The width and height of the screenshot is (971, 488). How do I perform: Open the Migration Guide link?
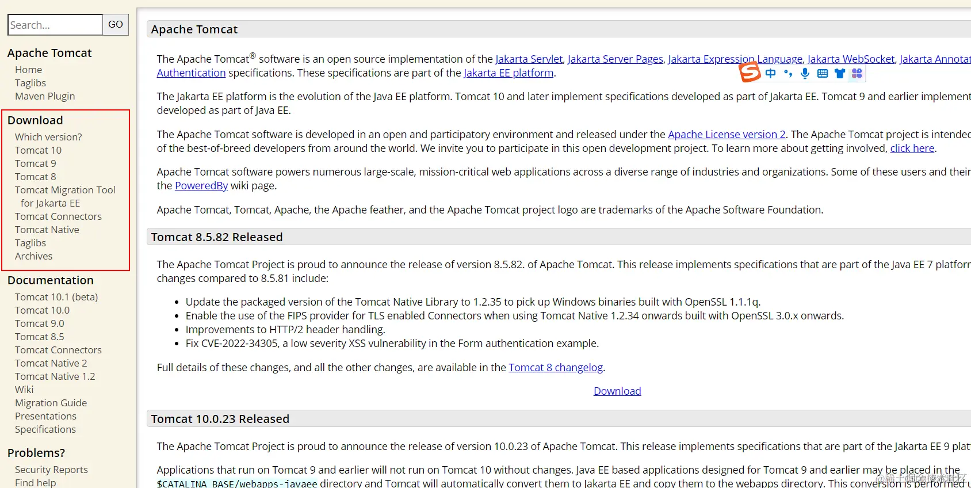pyautogui.click(x=51, y=403)
